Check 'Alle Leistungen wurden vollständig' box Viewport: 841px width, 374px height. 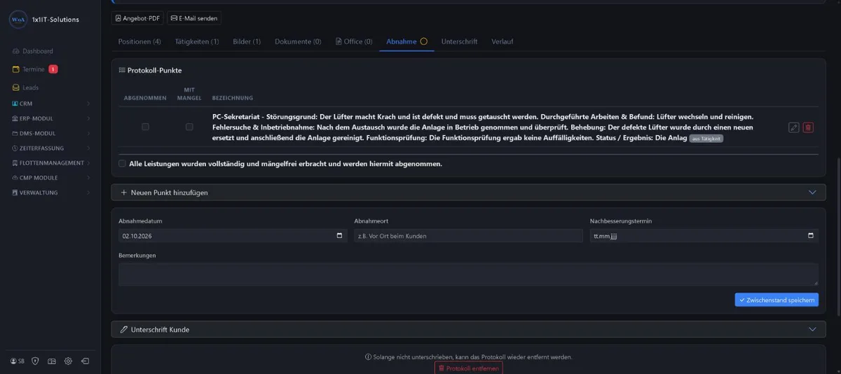tap(122, 163)
